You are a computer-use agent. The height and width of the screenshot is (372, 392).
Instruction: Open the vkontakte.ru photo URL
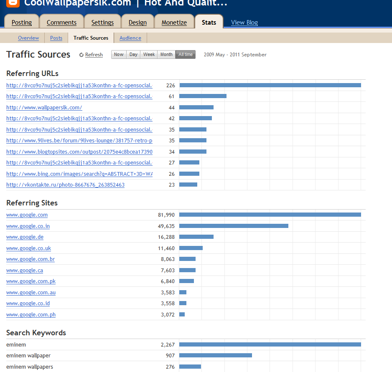point(65,185)
